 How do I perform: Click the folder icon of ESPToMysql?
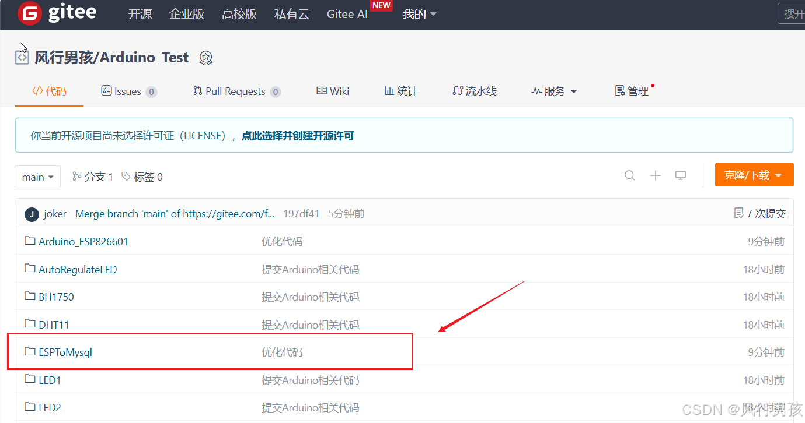click(30, 351)
